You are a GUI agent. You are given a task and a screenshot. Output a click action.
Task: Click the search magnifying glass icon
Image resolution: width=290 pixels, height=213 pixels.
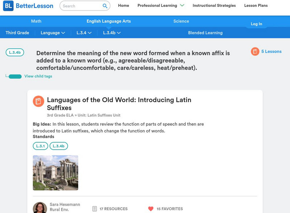coord(105,6)
